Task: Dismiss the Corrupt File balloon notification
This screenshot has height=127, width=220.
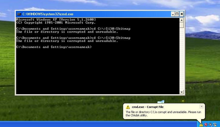Action: point(201,106)
